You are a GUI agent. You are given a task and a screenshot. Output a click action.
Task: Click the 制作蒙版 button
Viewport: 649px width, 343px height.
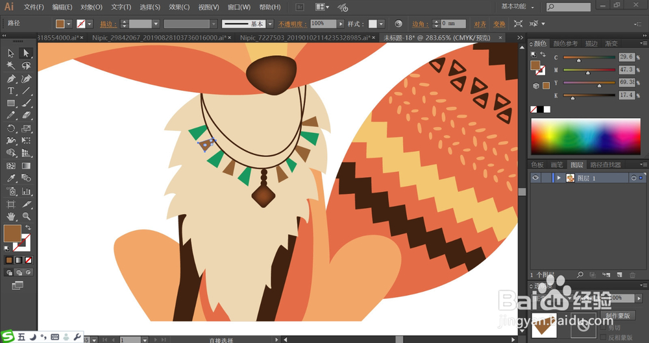click(x=618, y=315)
